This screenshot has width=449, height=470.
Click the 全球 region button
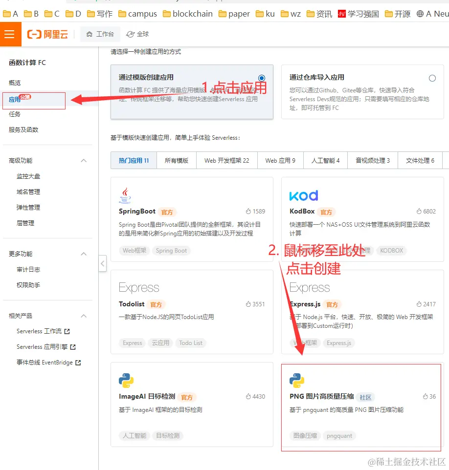point(137,34)
